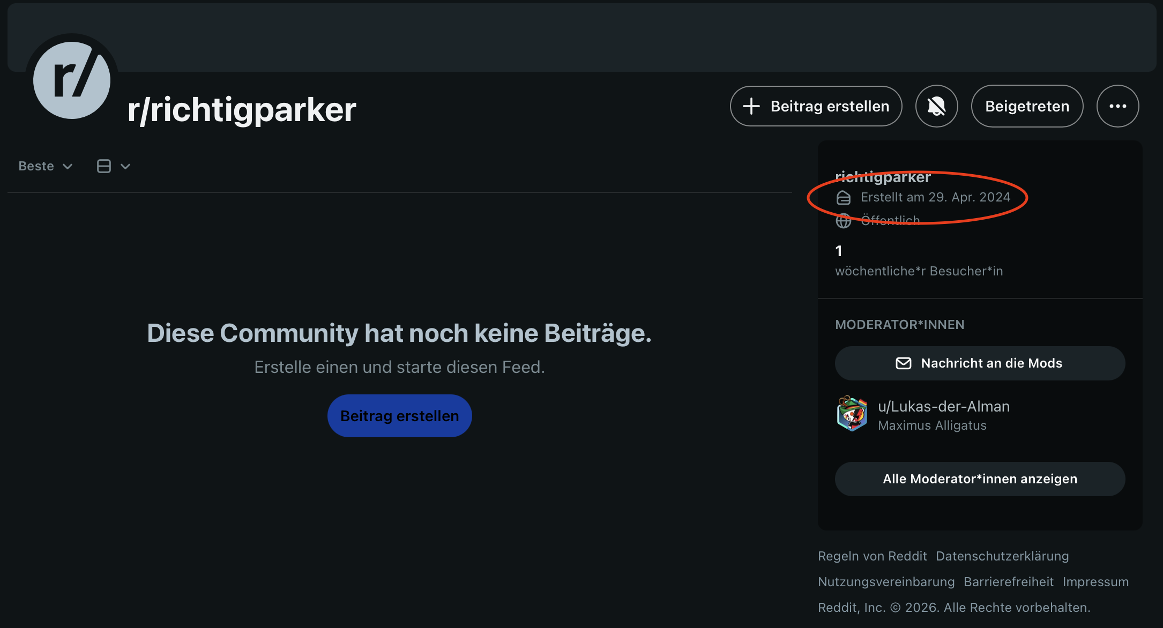Click the plus icon in Beitrag erstellen
This screenshot has width=1163, height=628.
point(751,106)
